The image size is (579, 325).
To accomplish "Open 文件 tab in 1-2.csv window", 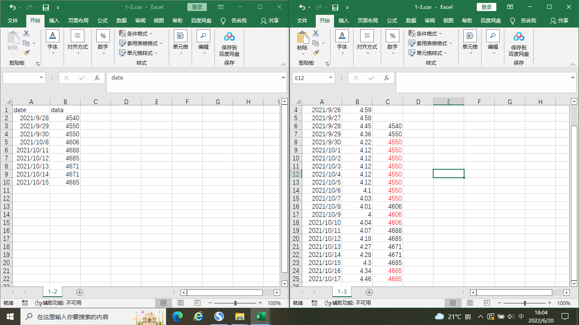I will click(x=13, y=21).
